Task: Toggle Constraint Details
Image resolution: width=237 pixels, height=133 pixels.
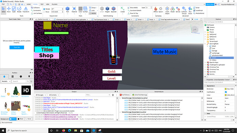Action: coord(134,10)
